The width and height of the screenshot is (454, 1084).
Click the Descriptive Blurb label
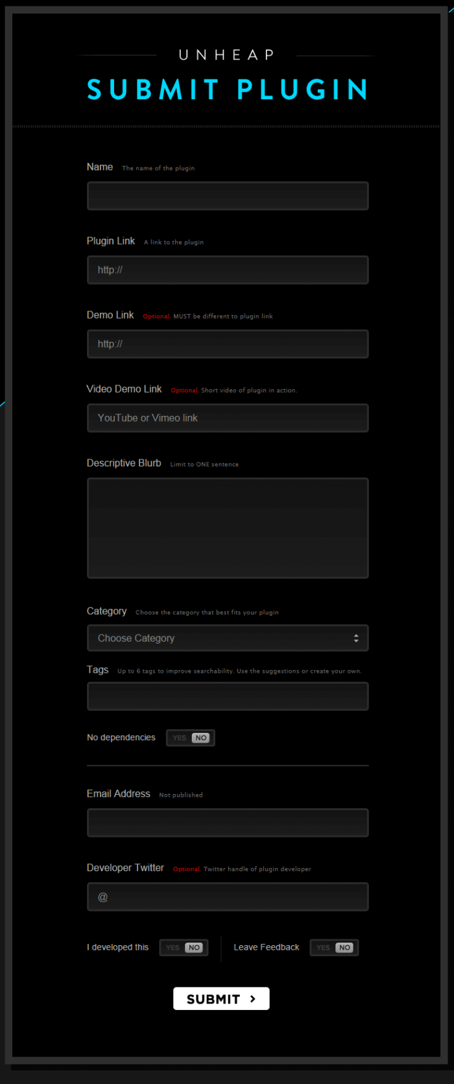click(124, 463)
